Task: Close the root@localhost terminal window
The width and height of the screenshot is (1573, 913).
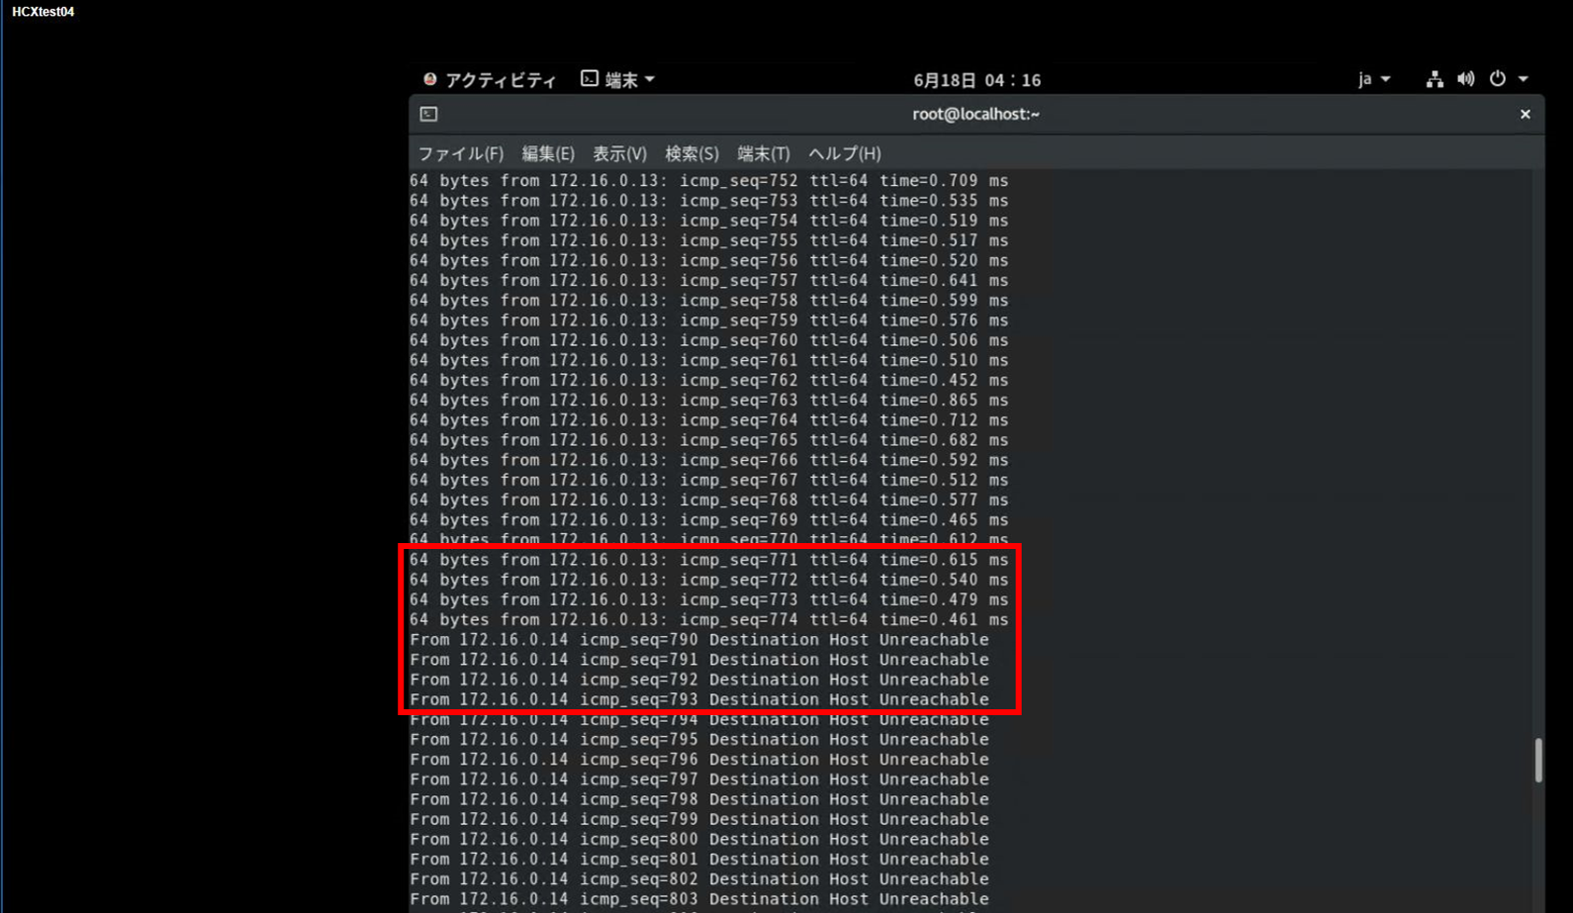Action: click(1525, 114)
